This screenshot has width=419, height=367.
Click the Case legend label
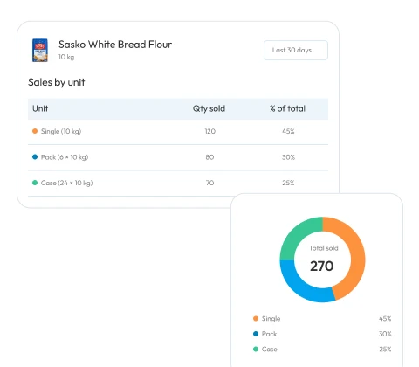pyautogui.click(x=270, y=350)
